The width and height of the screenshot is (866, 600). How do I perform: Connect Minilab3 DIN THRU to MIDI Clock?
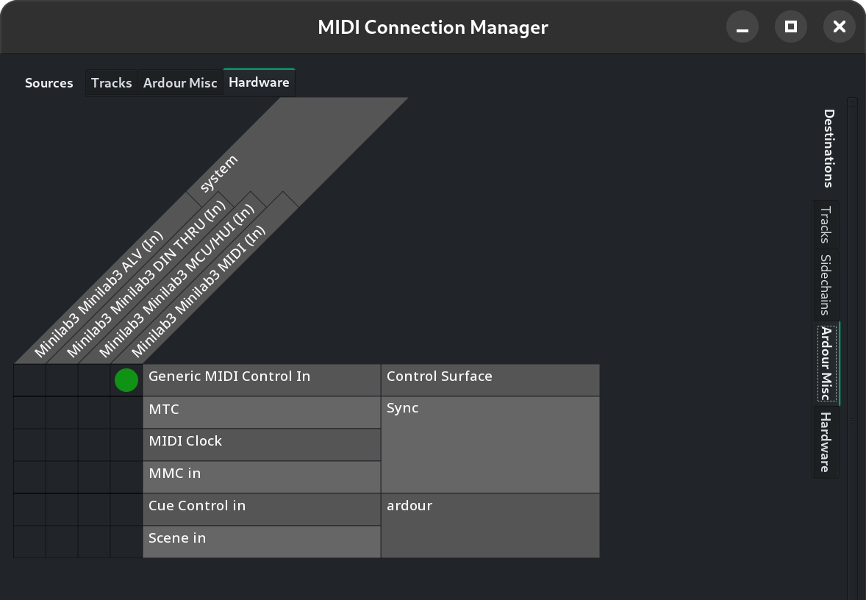click(x=62, y=445)
